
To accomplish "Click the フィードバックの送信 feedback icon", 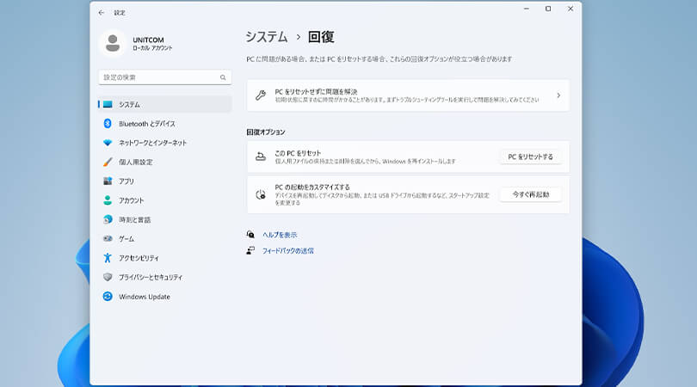I will 250,250.
